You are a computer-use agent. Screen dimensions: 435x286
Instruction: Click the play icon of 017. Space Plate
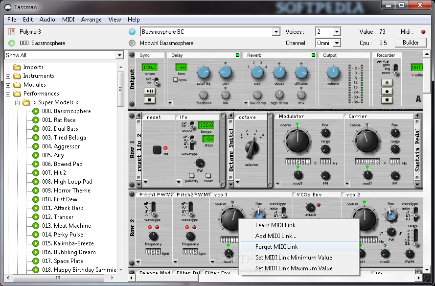(x=36, y=261)
